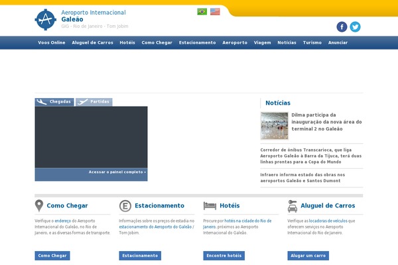Click the blue Estacionamento button

click(x=140, y=256)
